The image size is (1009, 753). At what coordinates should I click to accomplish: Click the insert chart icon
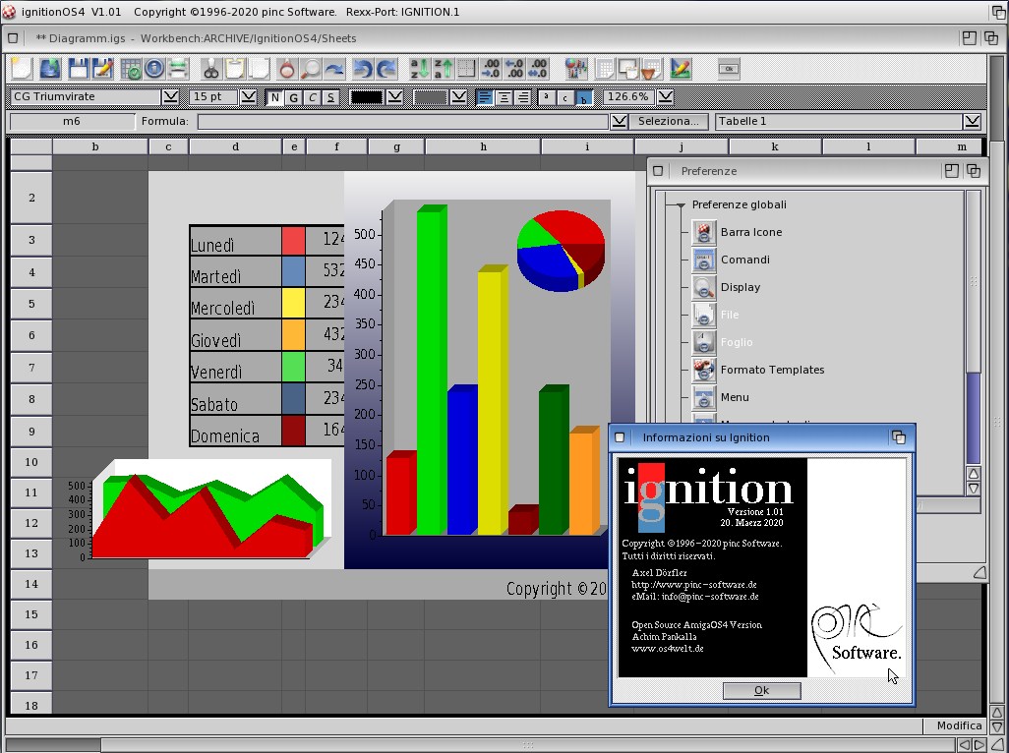pos(680,69)
